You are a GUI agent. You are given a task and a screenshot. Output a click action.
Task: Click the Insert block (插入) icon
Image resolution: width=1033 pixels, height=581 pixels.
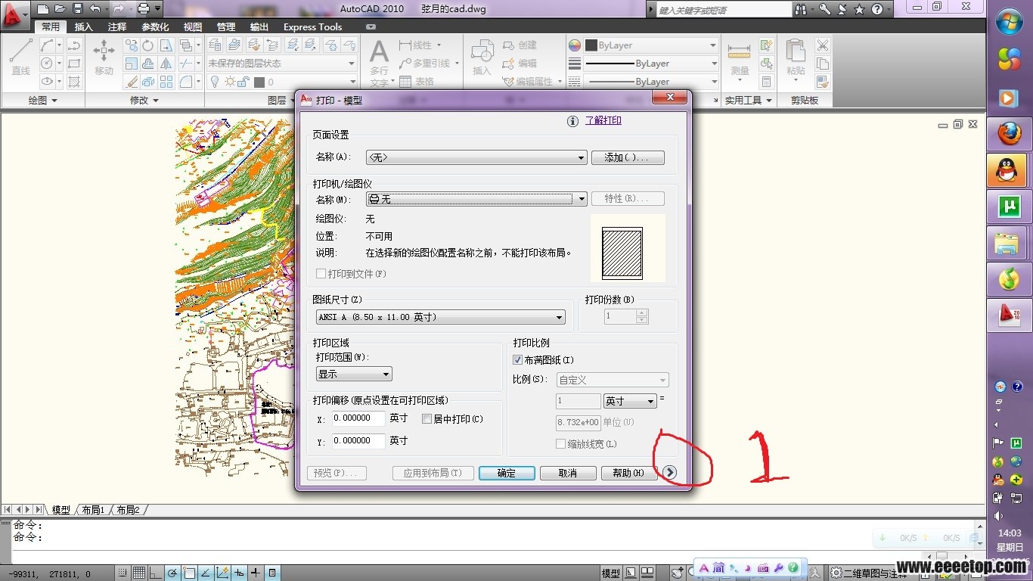482,57
